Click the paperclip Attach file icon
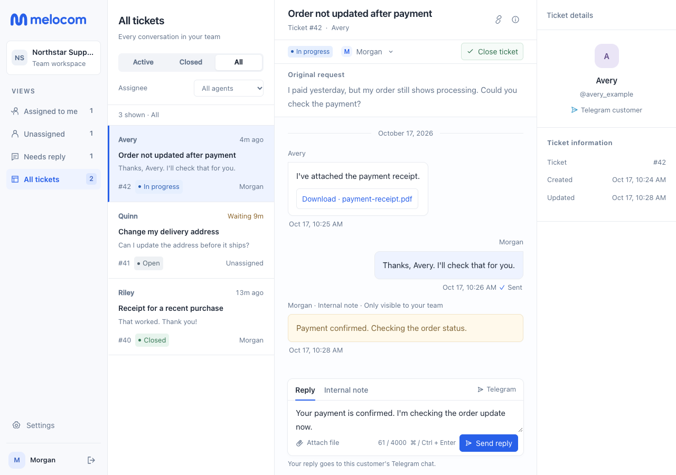Image resolution: width=676 pixels, height=475 pixels. coord(300,443)
